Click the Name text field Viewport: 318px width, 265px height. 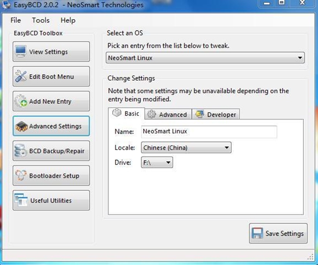pyautogui.click(x=209, y=132)
